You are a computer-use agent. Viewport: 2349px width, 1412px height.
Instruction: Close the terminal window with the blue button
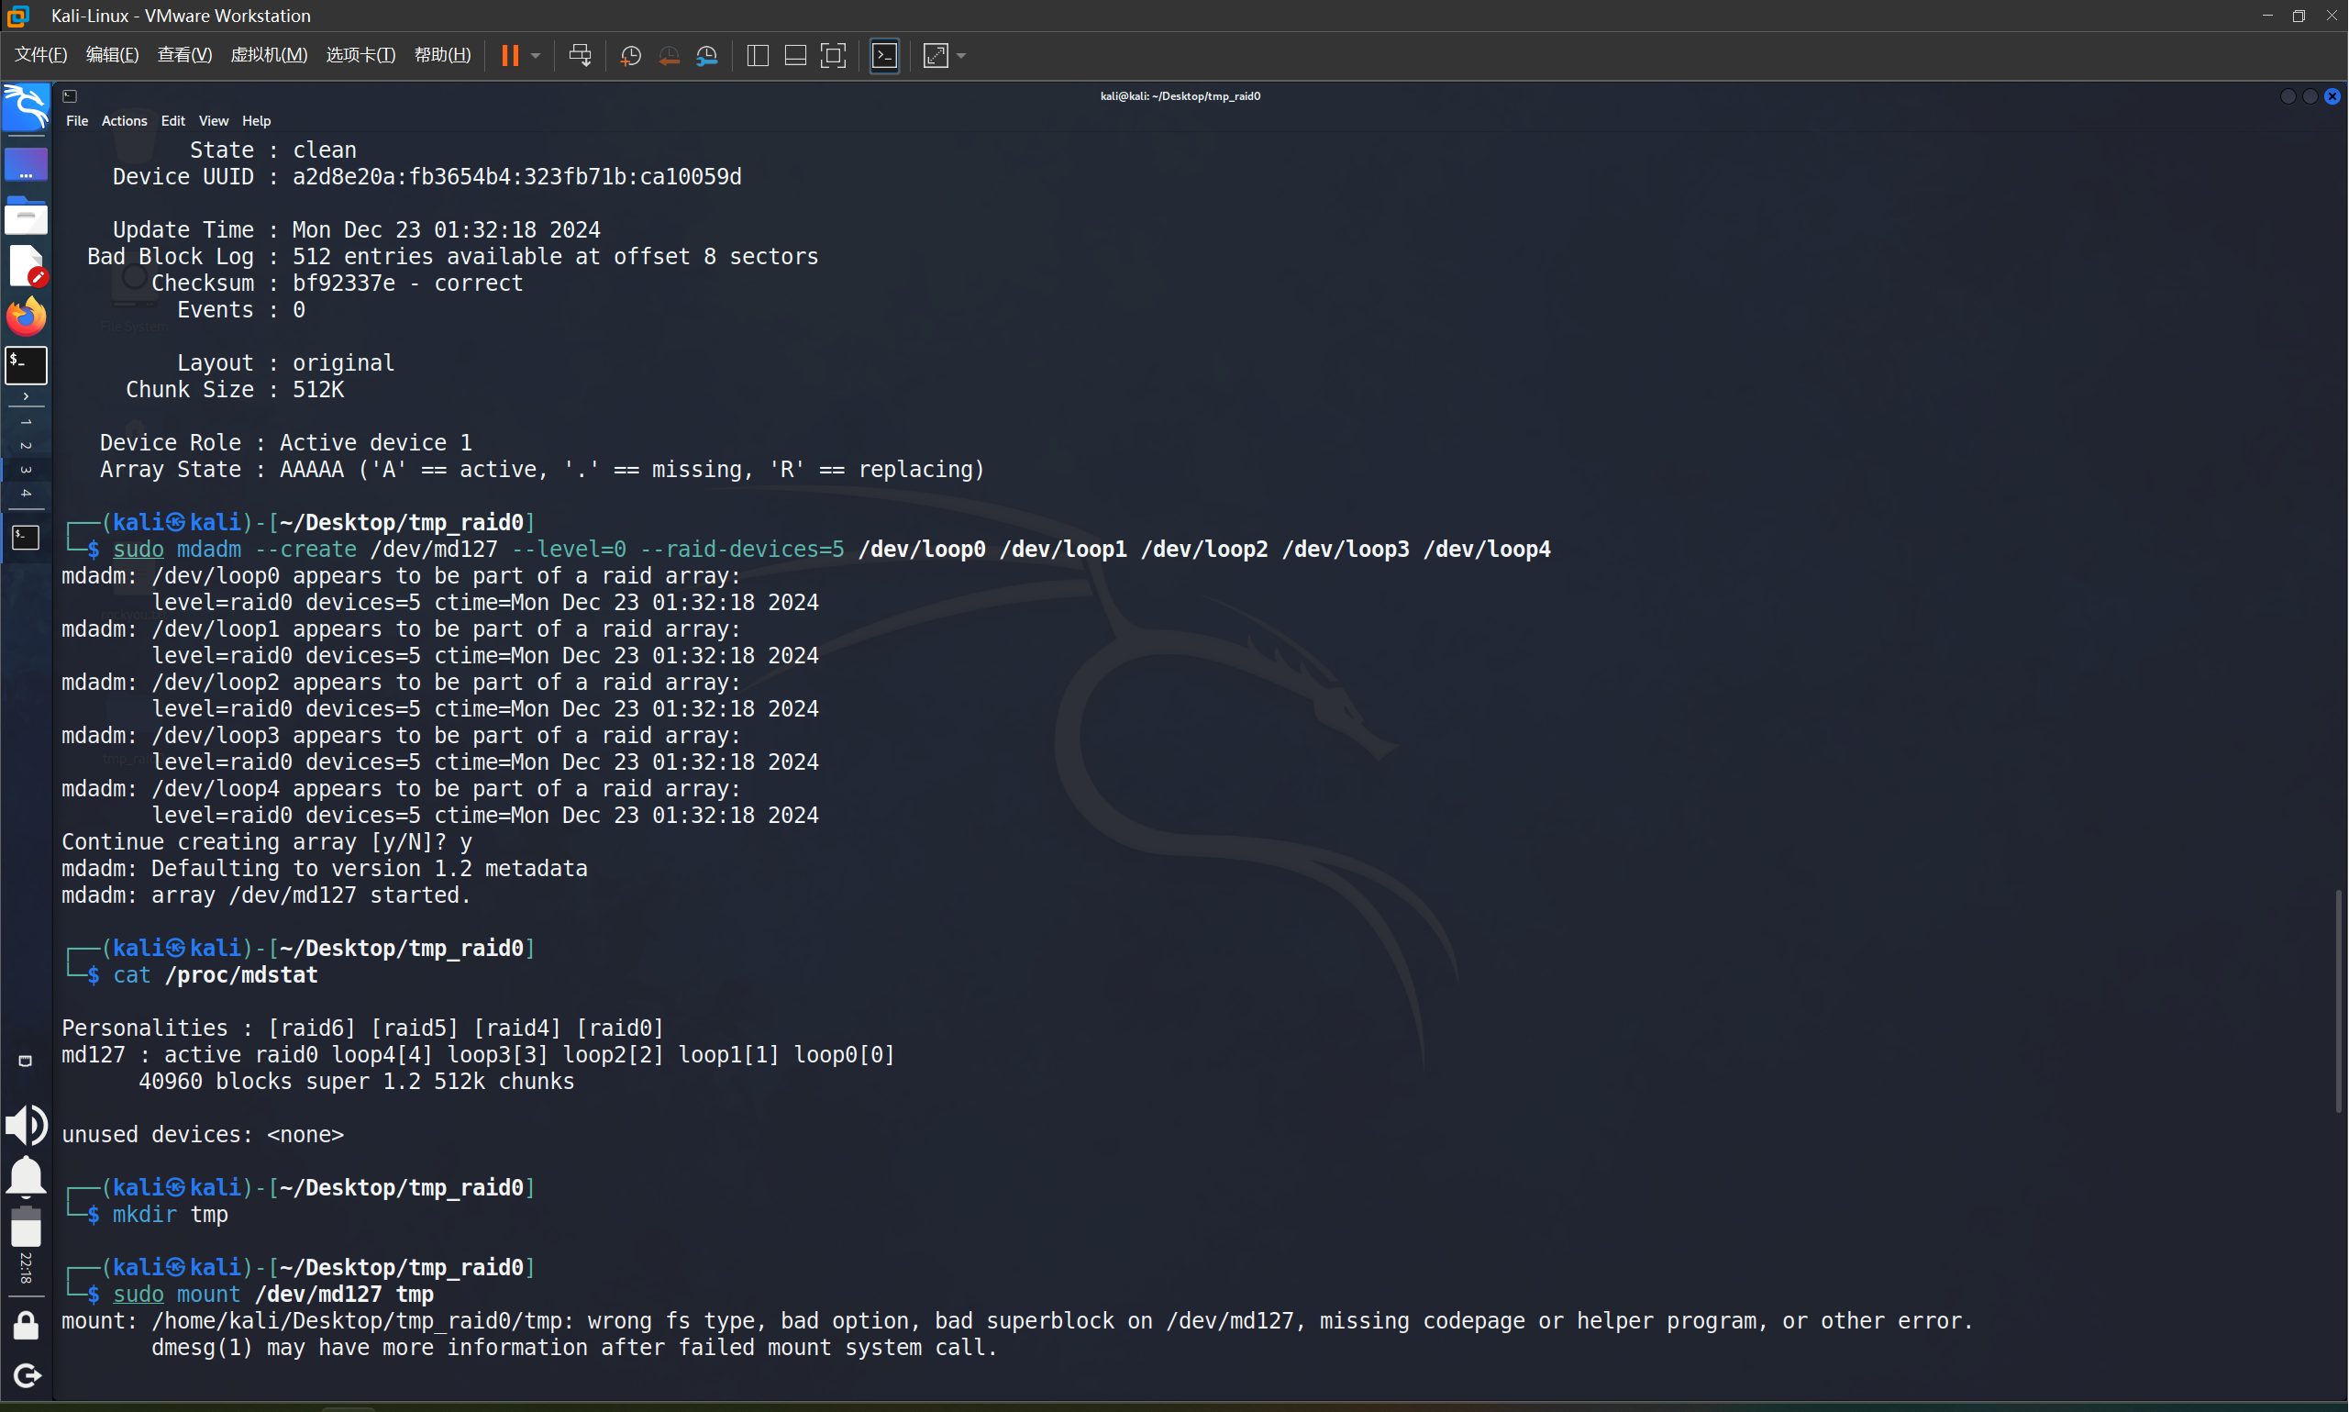pyautogui.click(x=2332, y=96)
